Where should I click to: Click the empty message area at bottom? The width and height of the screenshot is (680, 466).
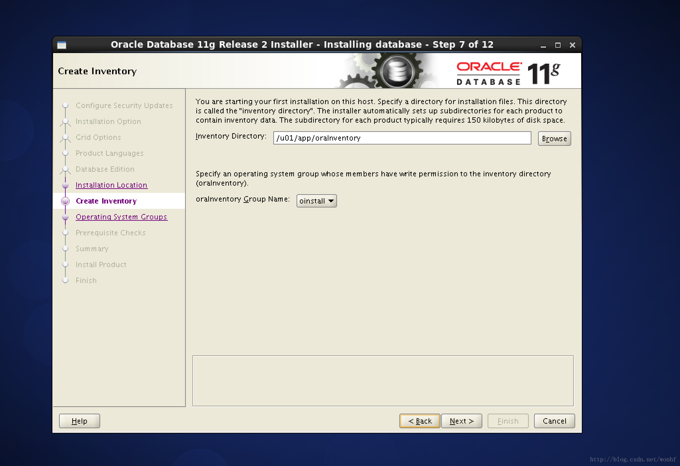pos(383,381)
